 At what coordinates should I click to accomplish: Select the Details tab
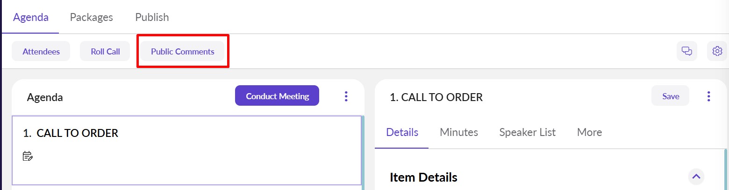(x=402, y=132)
